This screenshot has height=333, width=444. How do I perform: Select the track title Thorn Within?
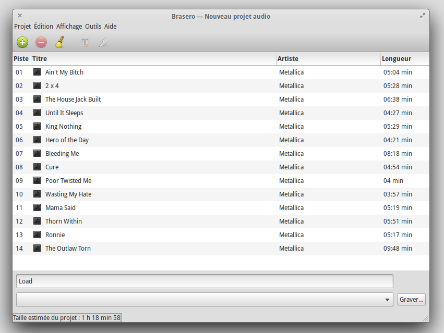(64, 221)
